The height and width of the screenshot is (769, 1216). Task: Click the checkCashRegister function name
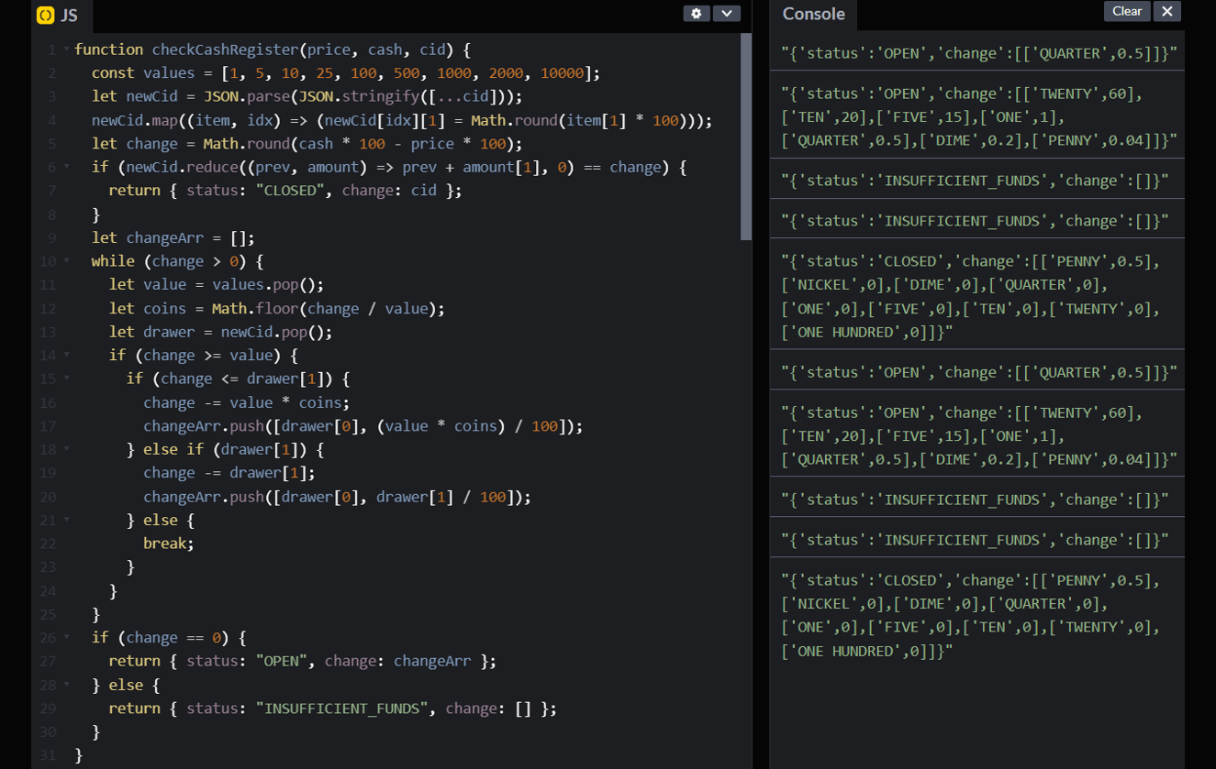tap(225, 49)
